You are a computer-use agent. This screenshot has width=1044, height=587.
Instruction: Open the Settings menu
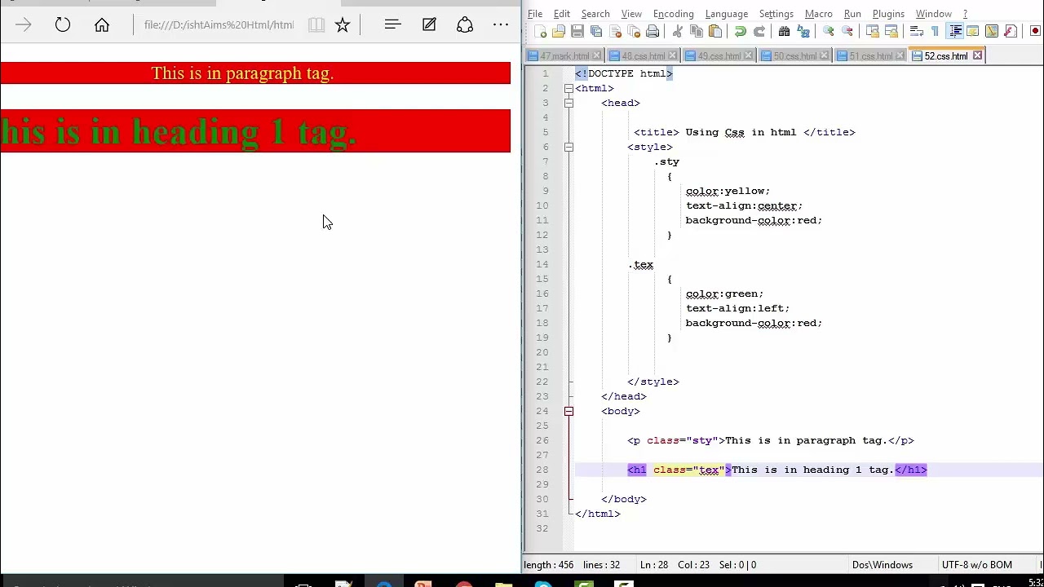(776, 14)
